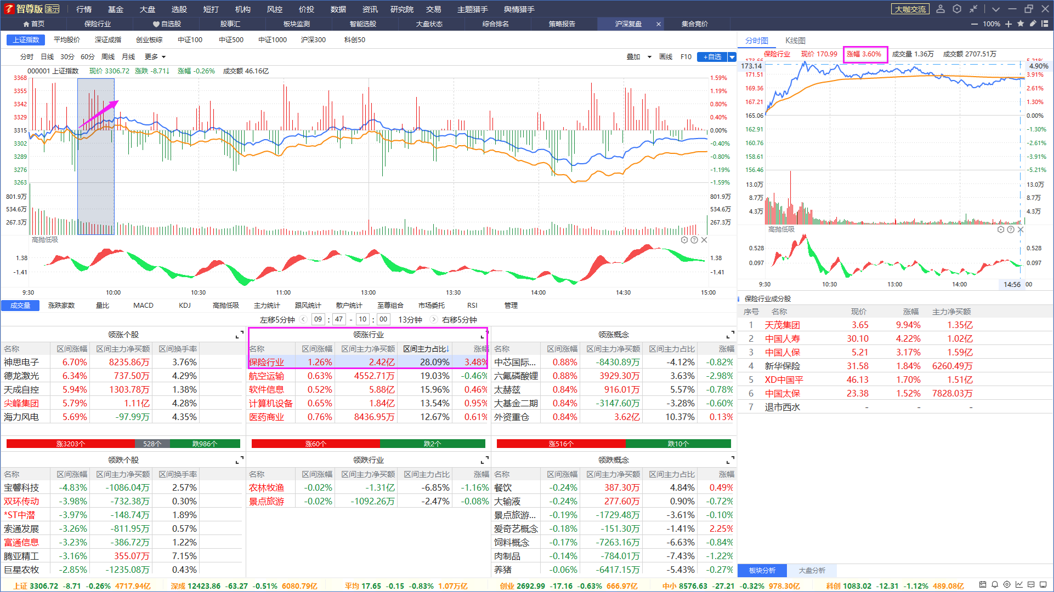
Task: Select the 主力统计 indicator tab
Action: tap(267, 306)
